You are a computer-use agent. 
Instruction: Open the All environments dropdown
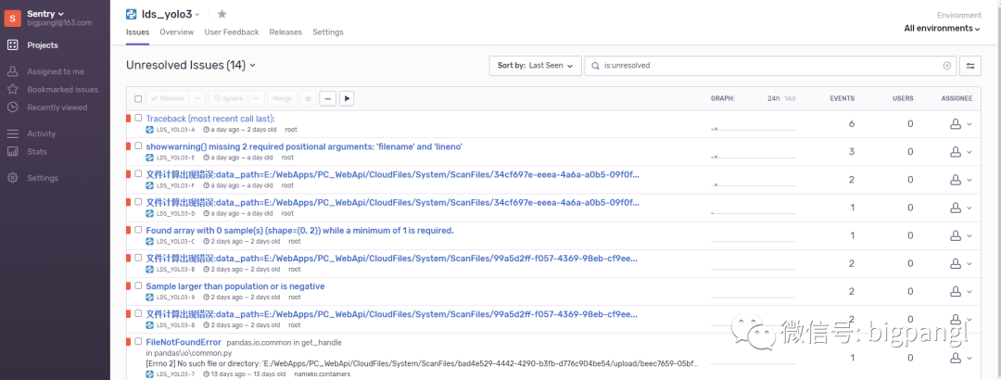(943, 29)
